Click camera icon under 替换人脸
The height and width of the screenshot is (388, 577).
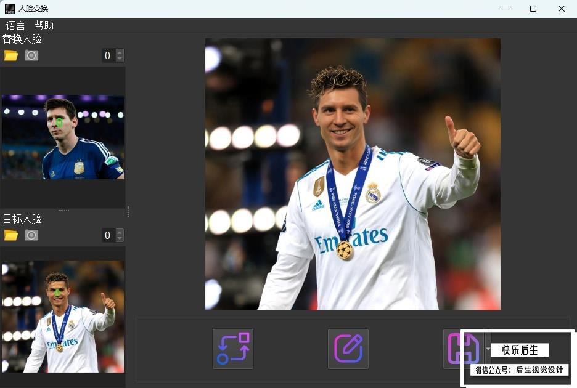[31, 55]
